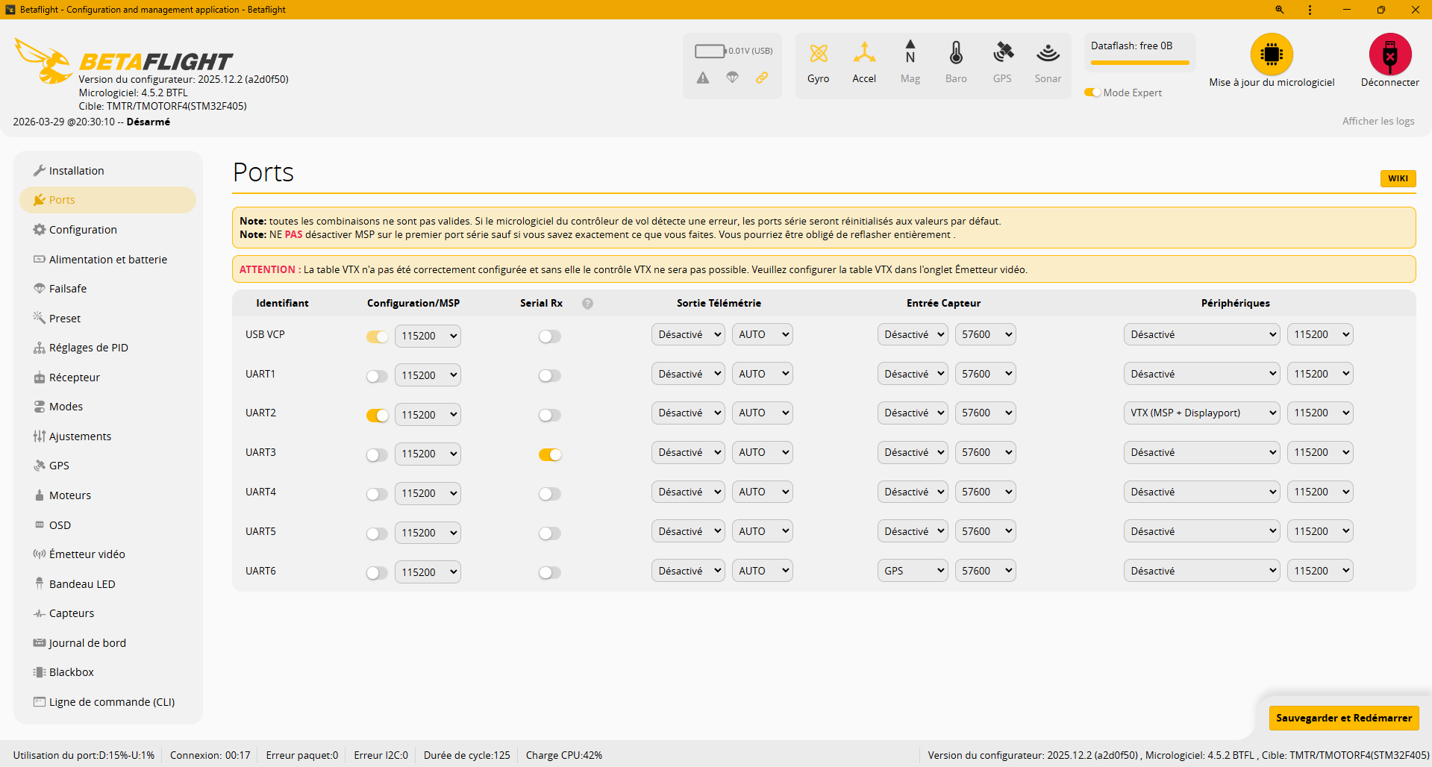Open the WIKI link button

[1397, 178]
